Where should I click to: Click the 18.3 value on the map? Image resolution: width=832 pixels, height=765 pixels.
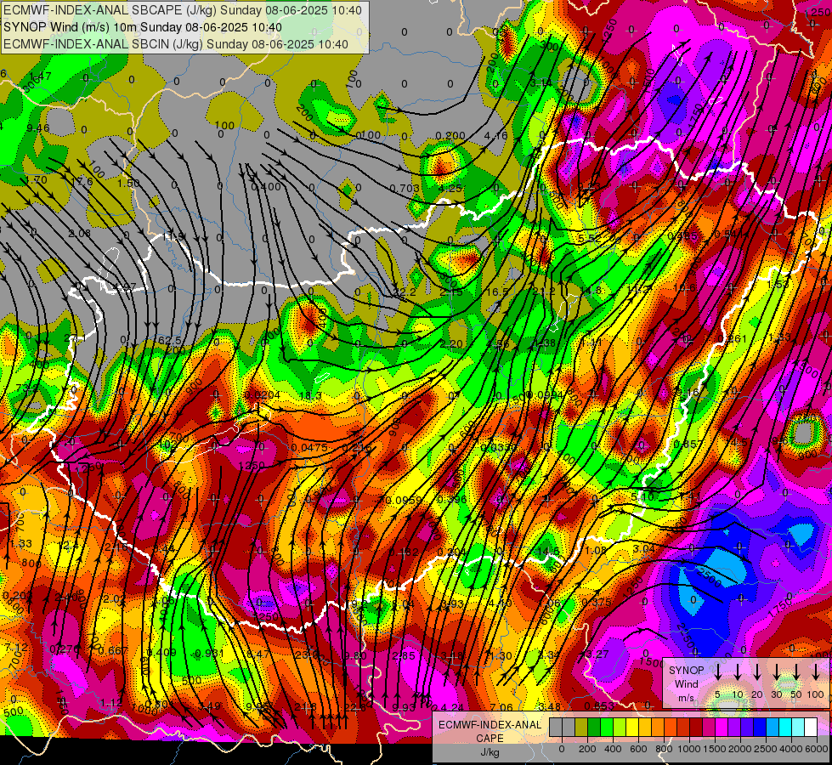pos(310,395)
